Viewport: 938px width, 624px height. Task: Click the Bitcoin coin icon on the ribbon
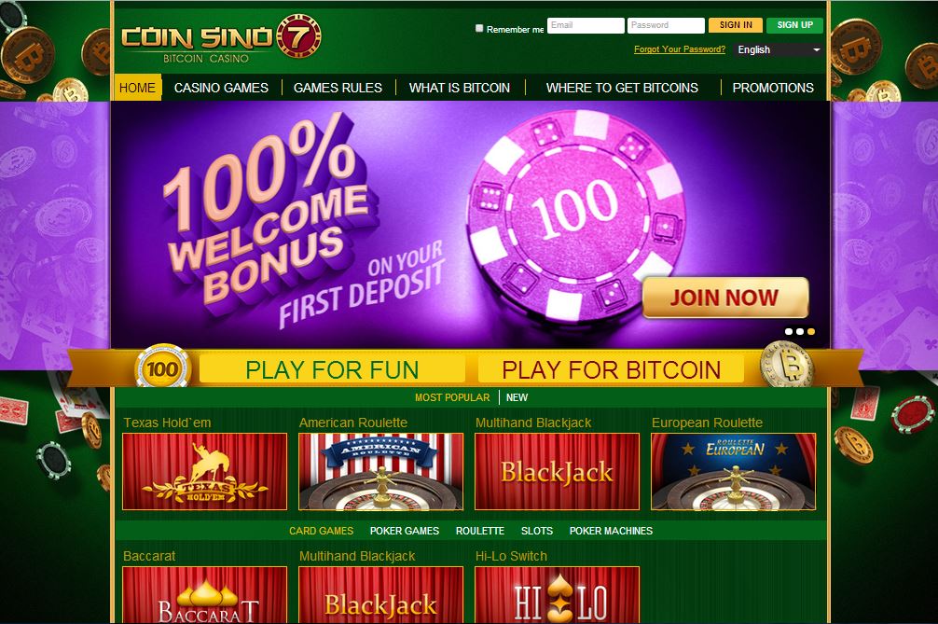click(787, 365)
